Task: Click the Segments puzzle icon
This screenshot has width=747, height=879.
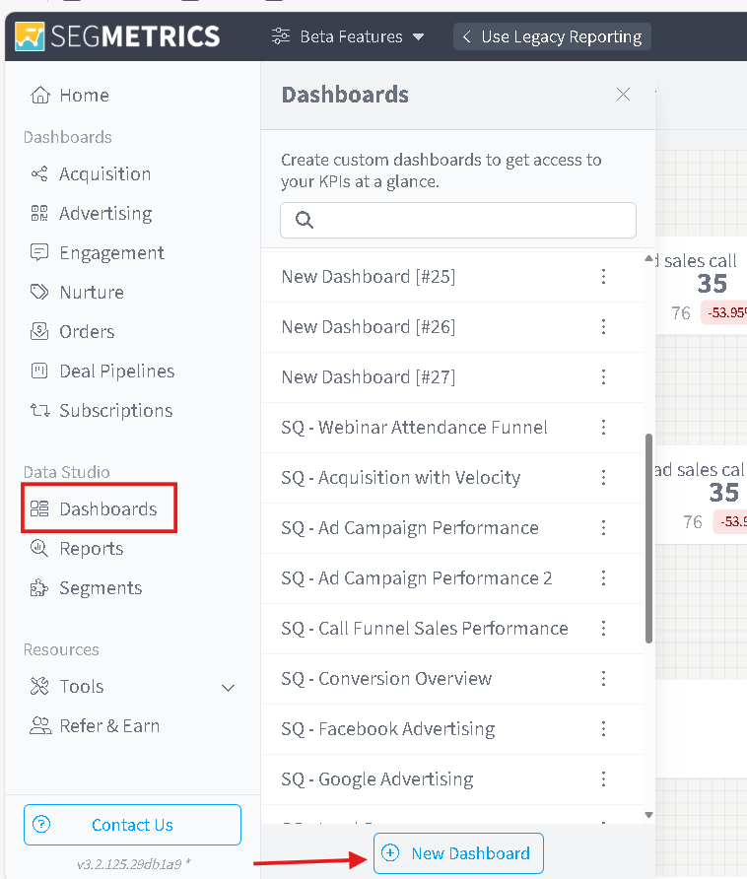Action: coord(39,588)
